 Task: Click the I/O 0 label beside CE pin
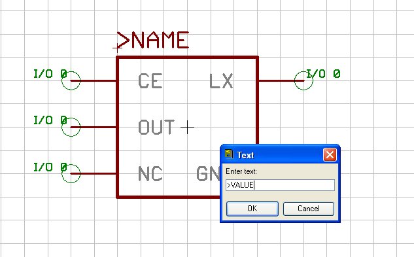tap(50, 74)
